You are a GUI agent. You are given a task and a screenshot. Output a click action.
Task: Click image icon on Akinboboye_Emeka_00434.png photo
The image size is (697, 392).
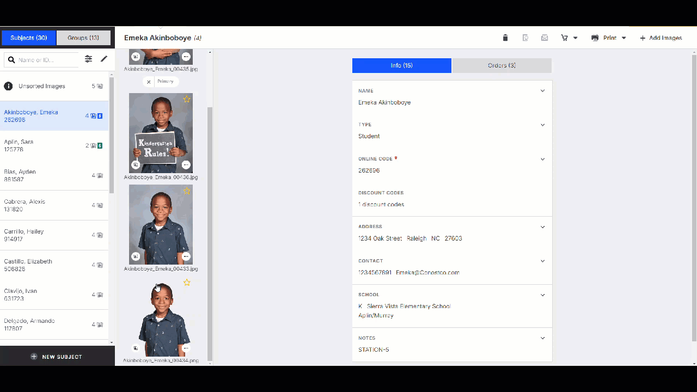(136, 348)
